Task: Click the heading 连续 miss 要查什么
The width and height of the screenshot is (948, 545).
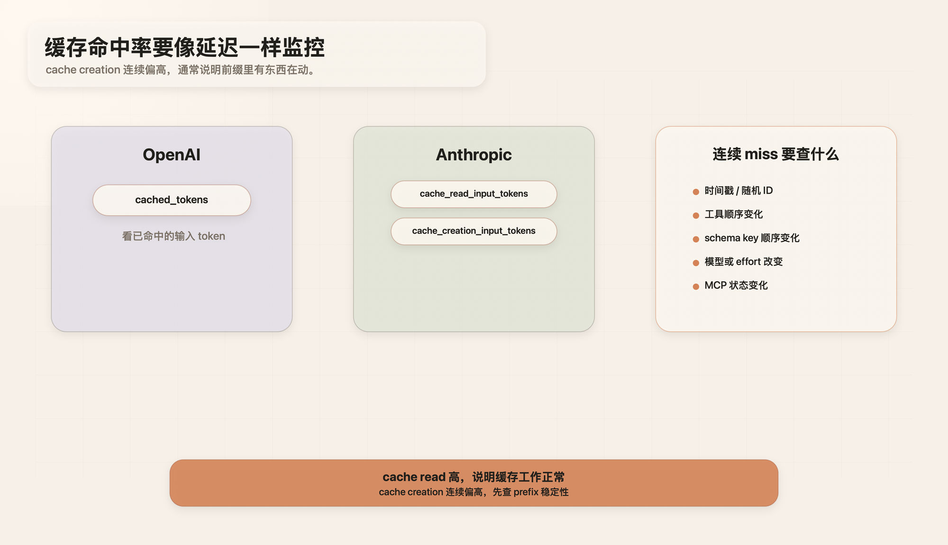Action: (x=776, y=154)
